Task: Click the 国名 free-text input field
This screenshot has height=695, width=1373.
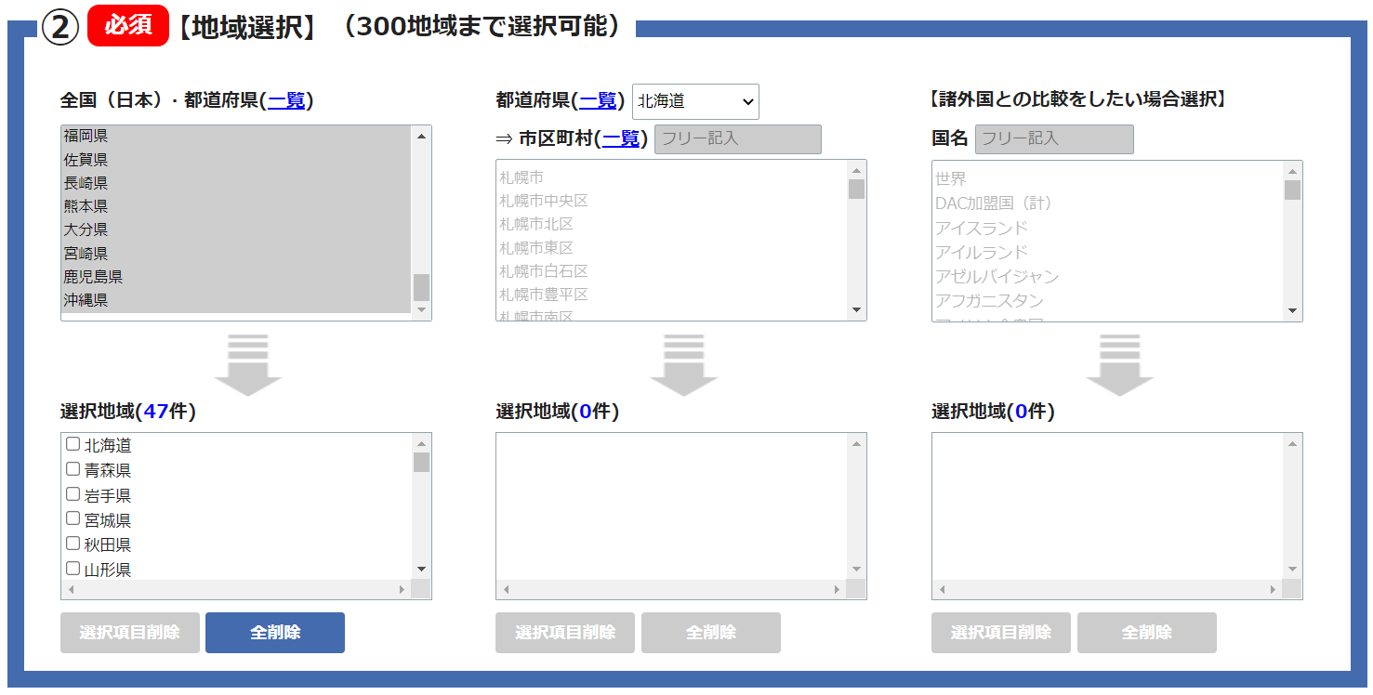Action: pos(1054,139)
